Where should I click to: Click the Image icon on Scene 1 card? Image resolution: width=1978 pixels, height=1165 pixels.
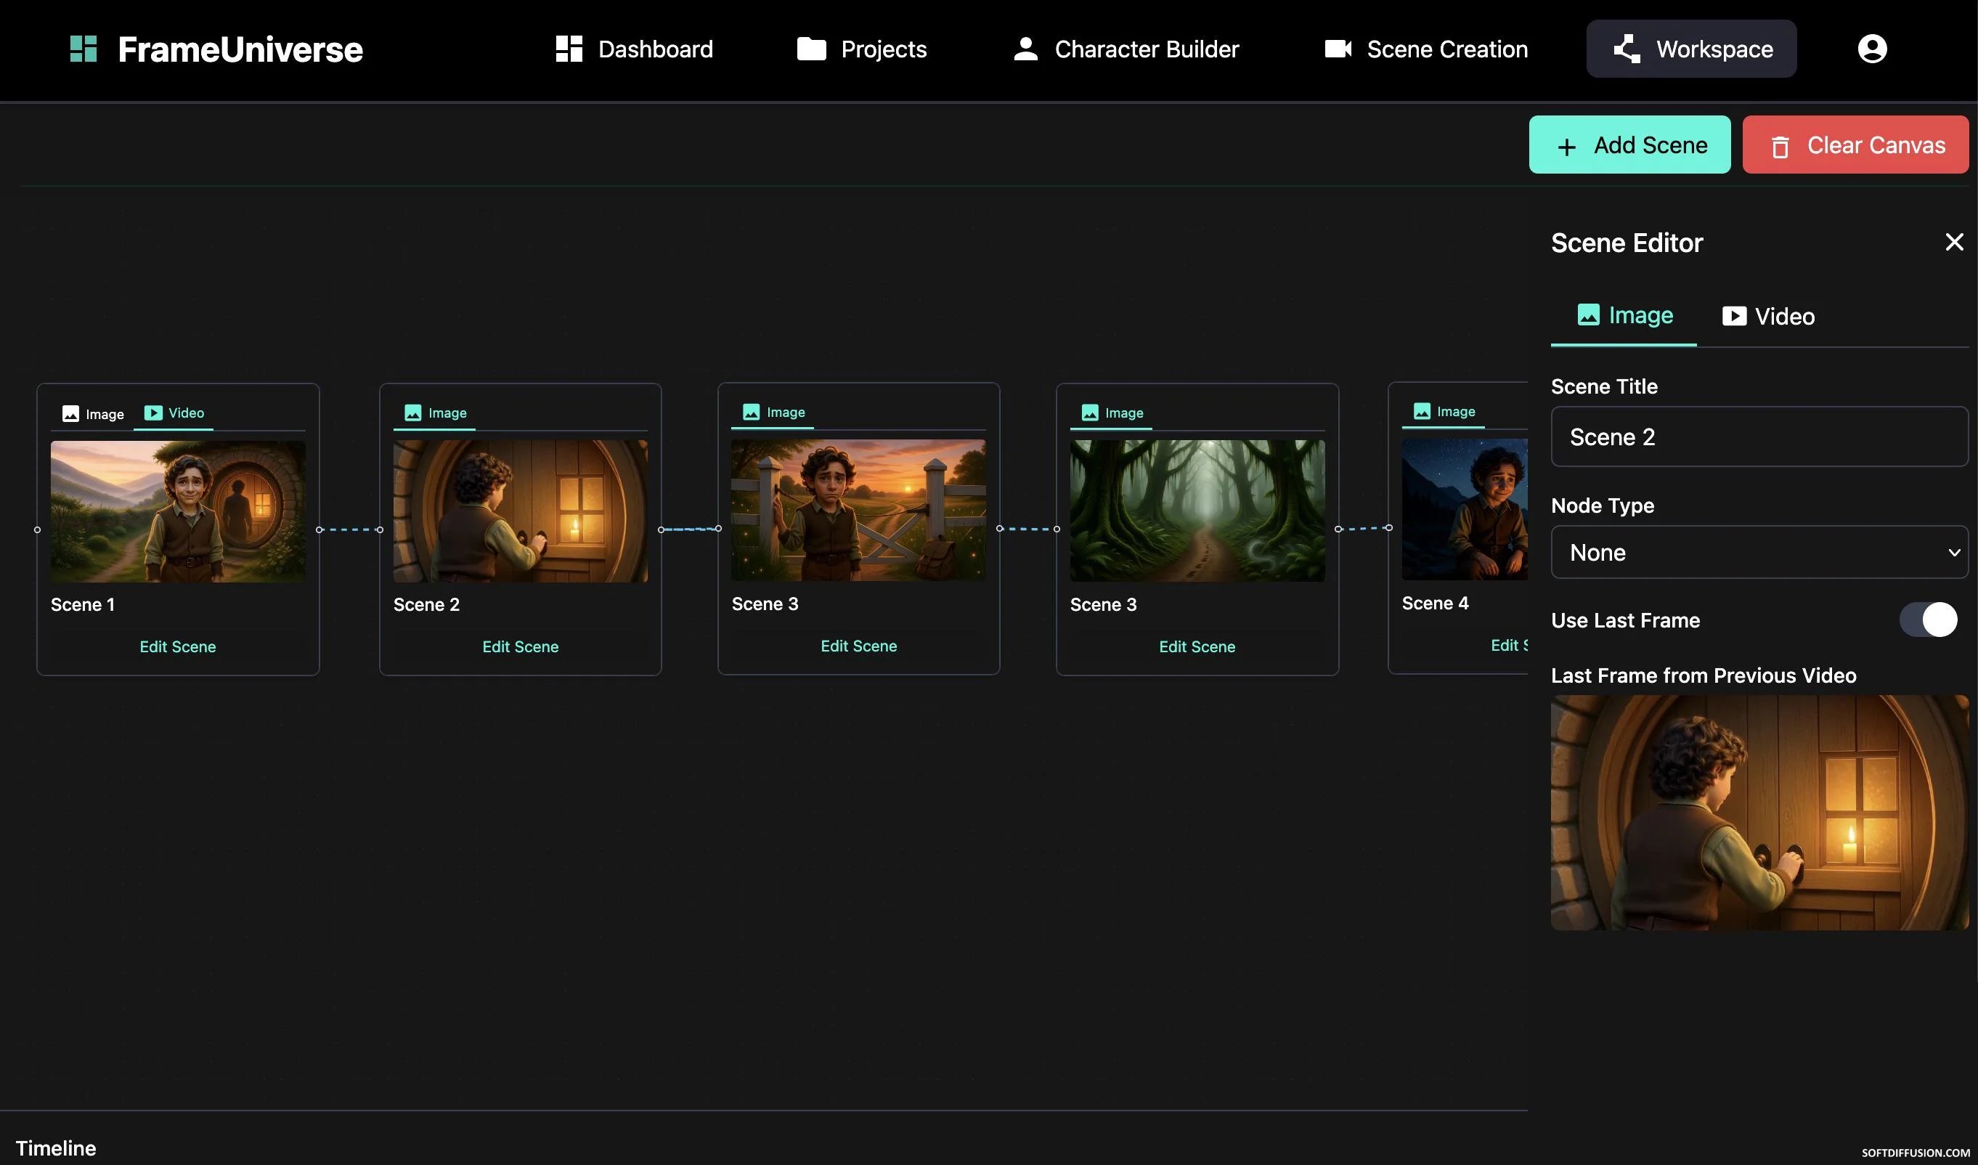pos(70,414)
